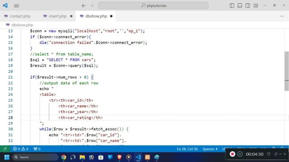The height and width of the screenshot is (162, 289).
Task: Go back with the left arrow
Action: 84,6
